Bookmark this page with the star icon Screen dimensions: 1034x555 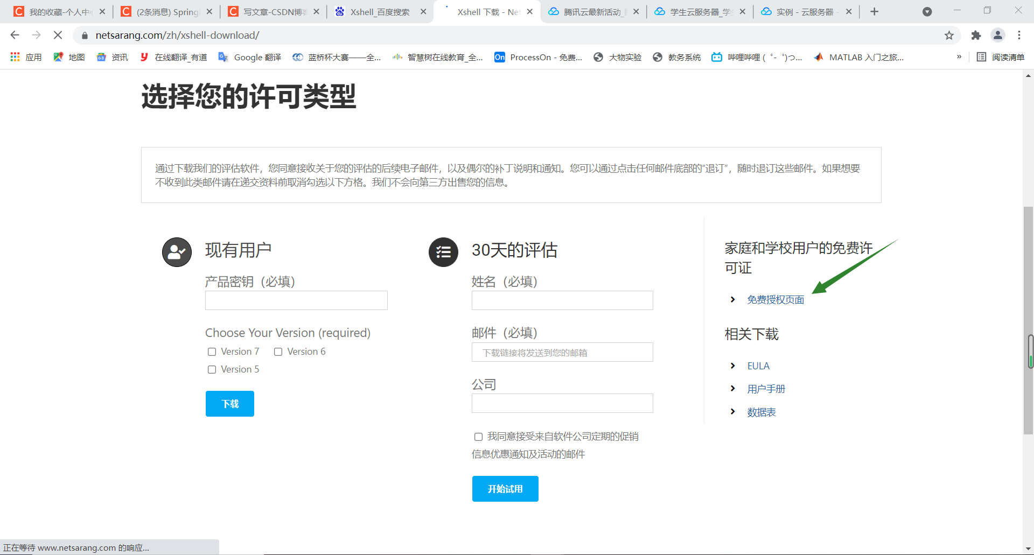[x=949, y=35]
